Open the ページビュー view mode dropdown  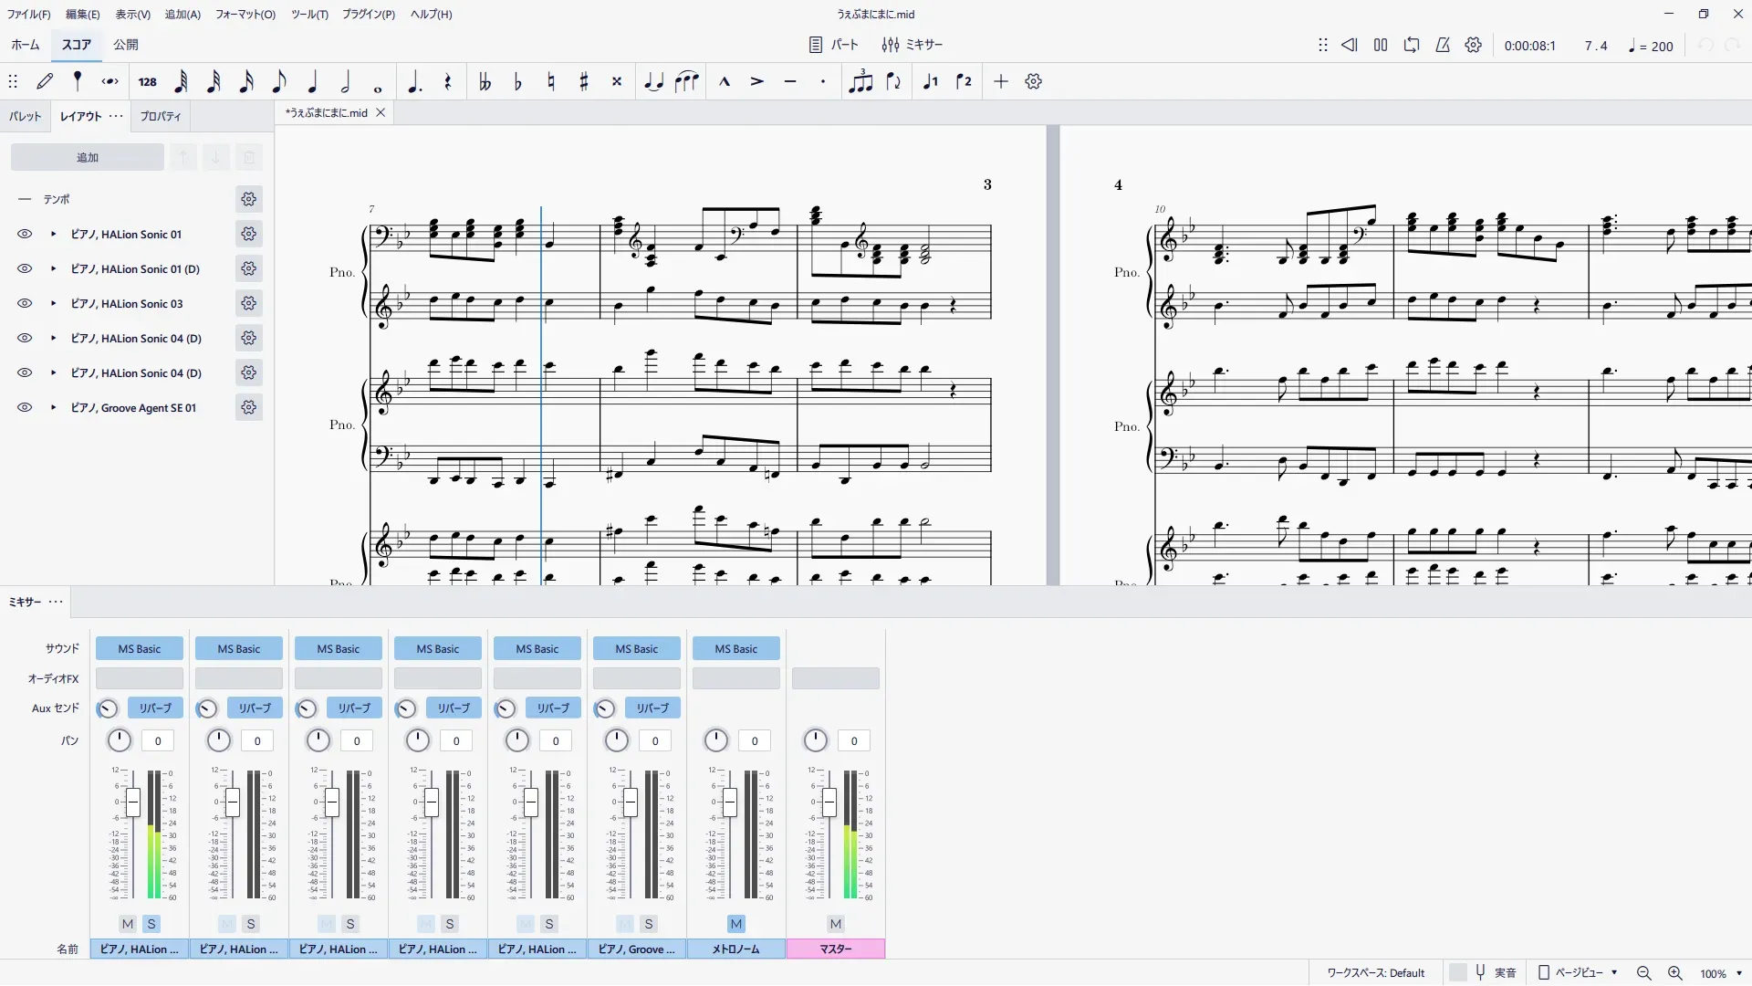click(x=1580, y=972)
